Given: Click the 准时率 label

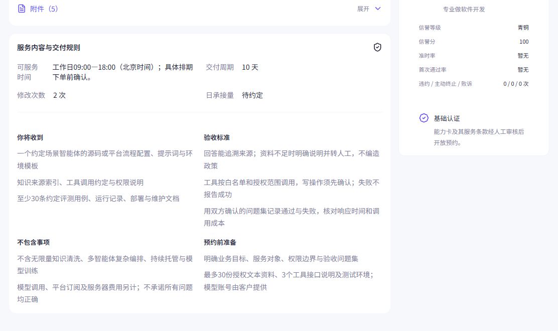Looking at the screenshot, I should coord(427,56).
